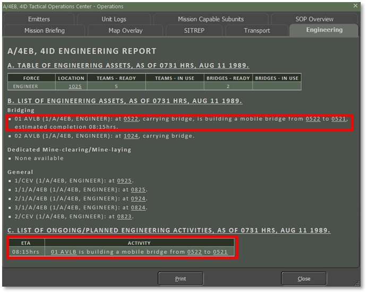367x293 pixels.
Task: Click the 0925 location link for 1/CEV
Action: (x=124, y=181)
